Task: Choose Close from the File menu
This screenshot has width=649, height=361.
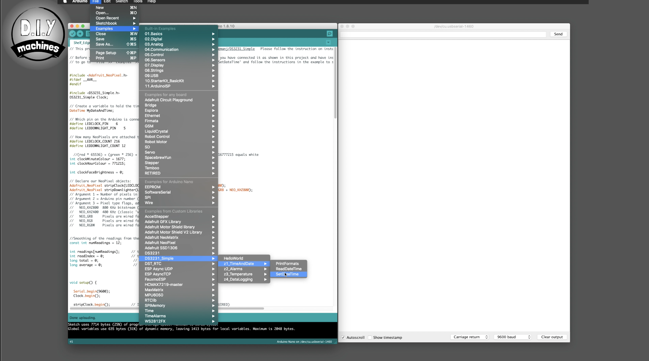Action: click(x=115, y=34)
